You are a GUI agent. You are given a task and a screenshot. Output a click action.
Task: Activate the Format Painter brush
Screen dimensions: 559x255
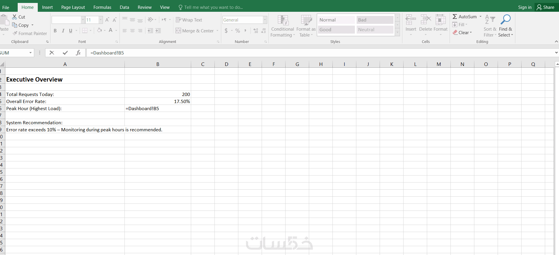15,33
